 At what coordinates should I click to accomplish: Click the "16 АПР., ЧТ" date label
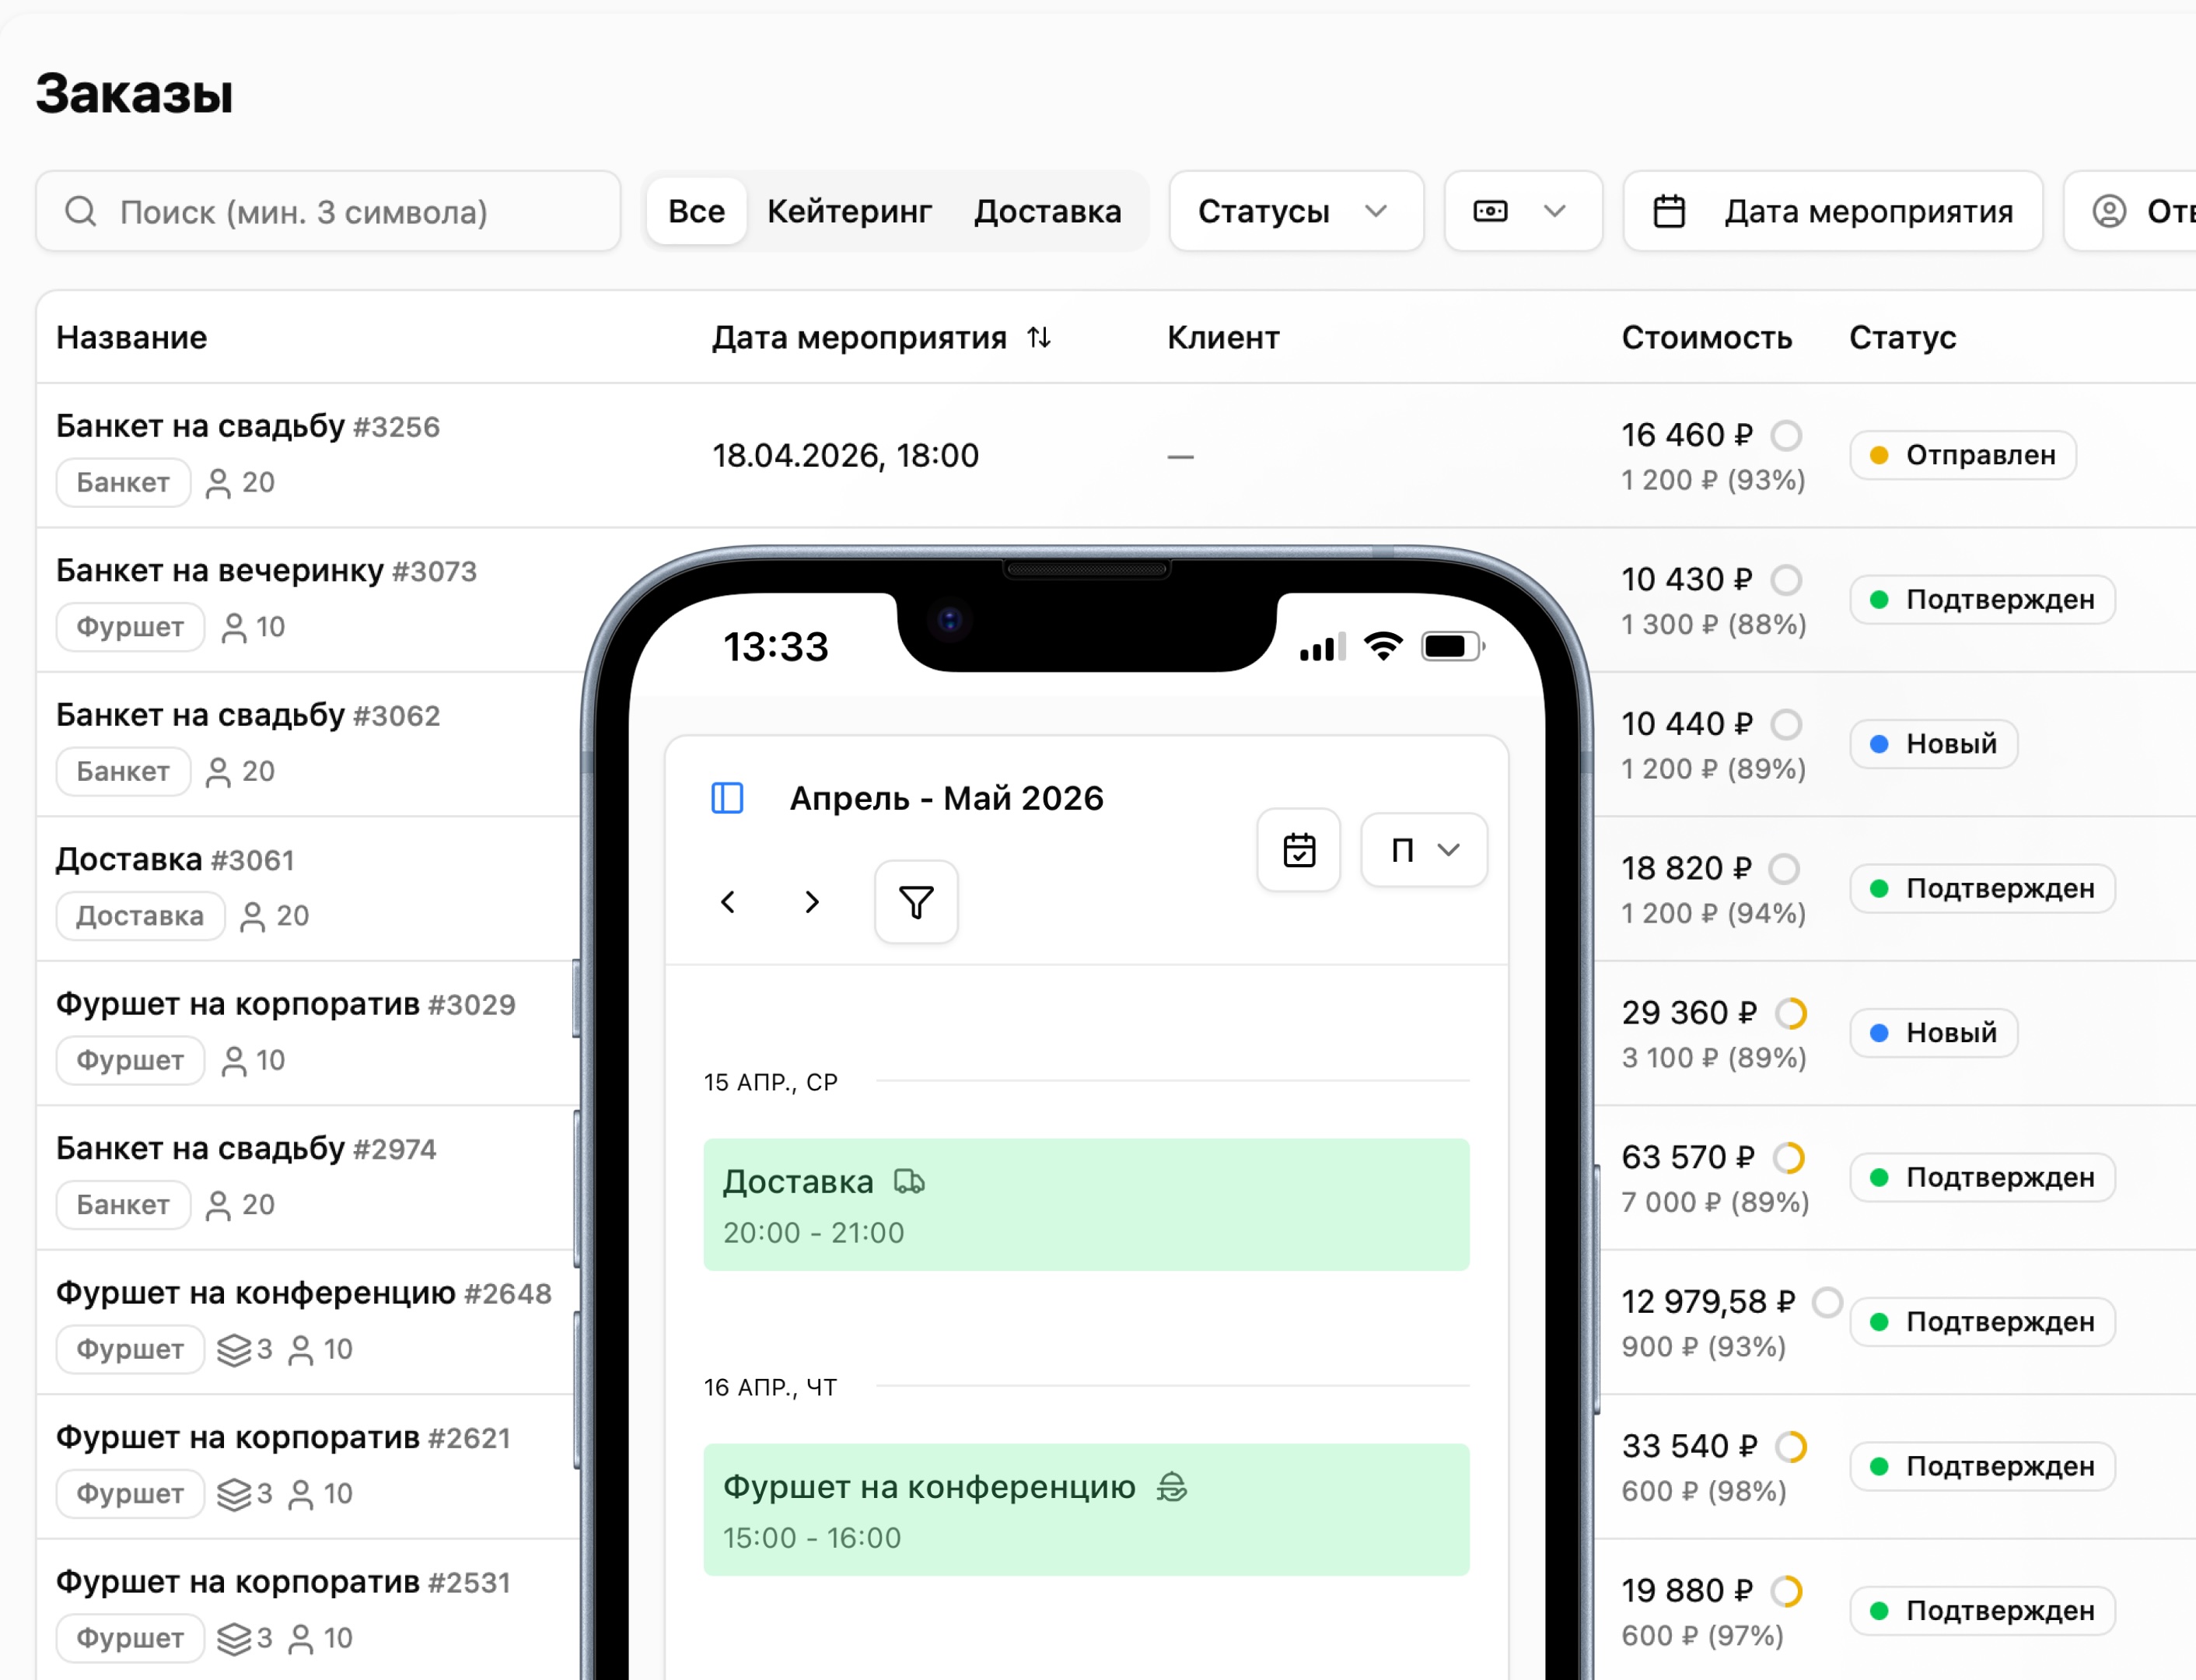[770, 1387]
